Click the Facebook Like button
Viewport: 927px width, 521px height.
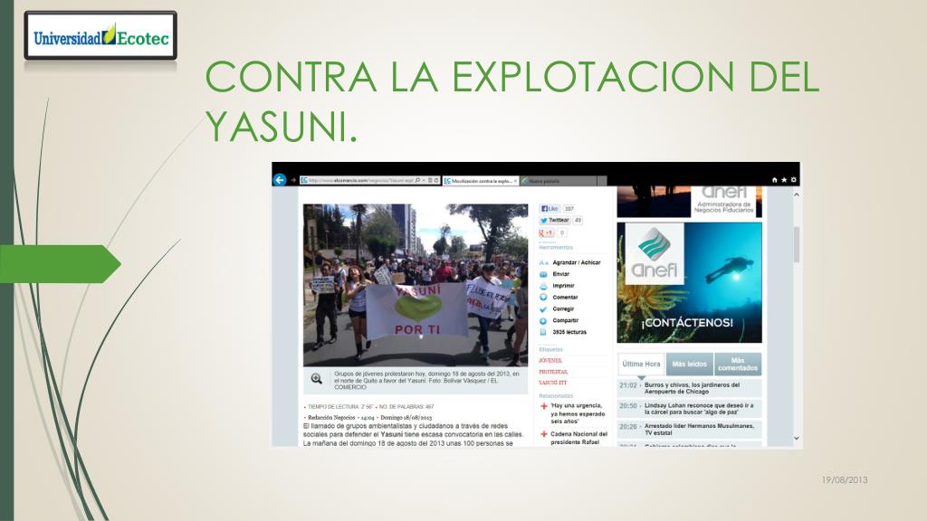coord(550,209)
